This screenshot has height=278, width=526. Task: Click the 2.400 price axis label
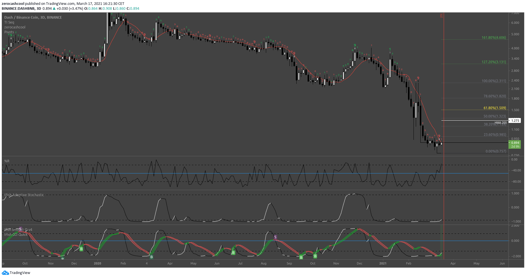click(x=515, y=81)
